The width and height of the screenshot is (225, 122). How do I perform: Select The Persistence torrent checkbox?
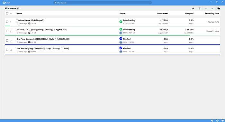[7, 22]
